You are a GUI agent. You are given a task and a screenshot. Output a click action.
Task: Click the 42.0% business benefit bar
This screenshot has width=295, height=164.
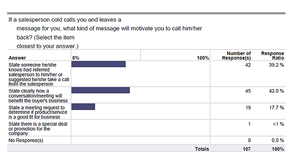[100, 90]
